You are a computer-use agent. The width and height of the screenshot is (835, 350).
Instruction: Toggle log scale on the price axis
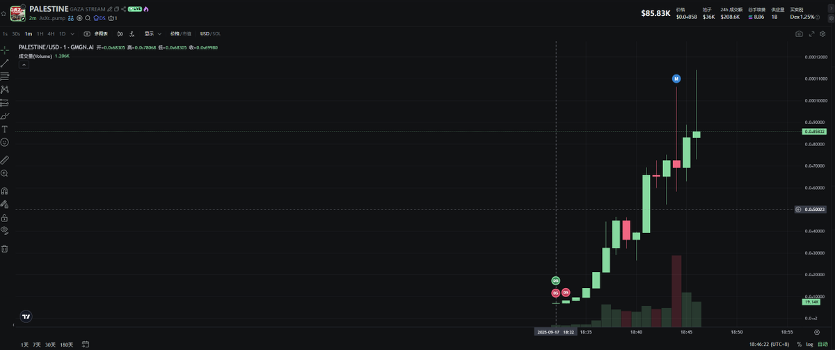pyautogui.click(x=809, y=344)
